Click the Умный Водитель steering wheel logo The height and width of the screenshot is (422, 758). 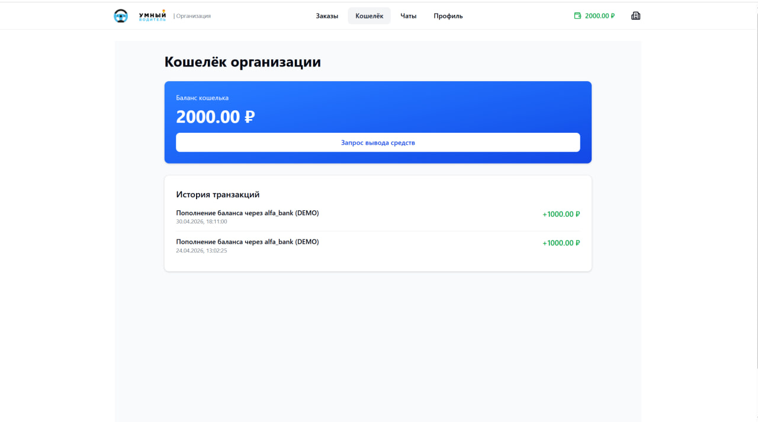tap(121, 16)
